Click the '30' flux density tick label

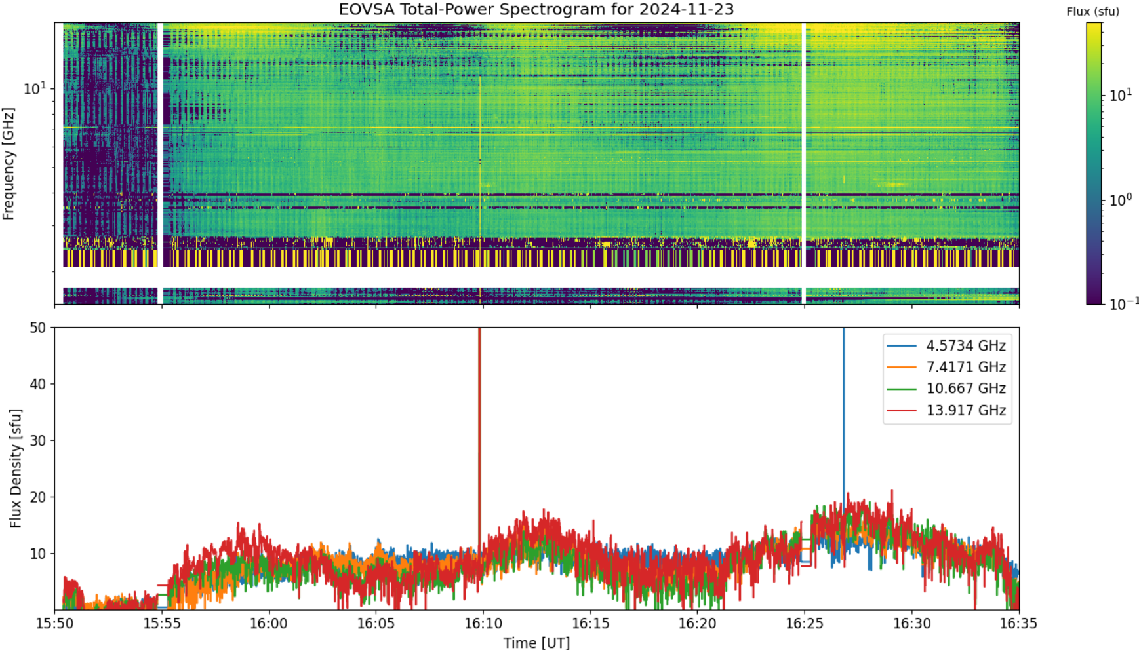tap(38, 441)
